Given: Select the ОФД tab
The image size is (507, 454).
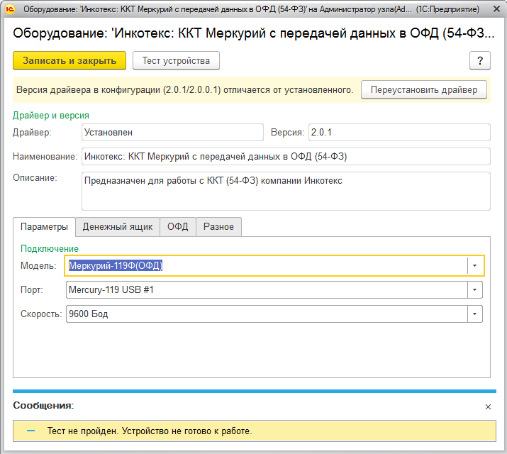Looking at the screenshot, I should (178, 227).
